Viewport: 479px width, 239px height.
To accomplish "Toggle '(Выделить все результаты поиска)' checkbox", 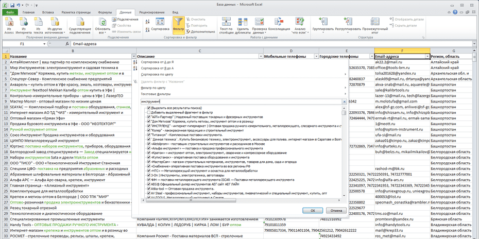I will 149,108.
